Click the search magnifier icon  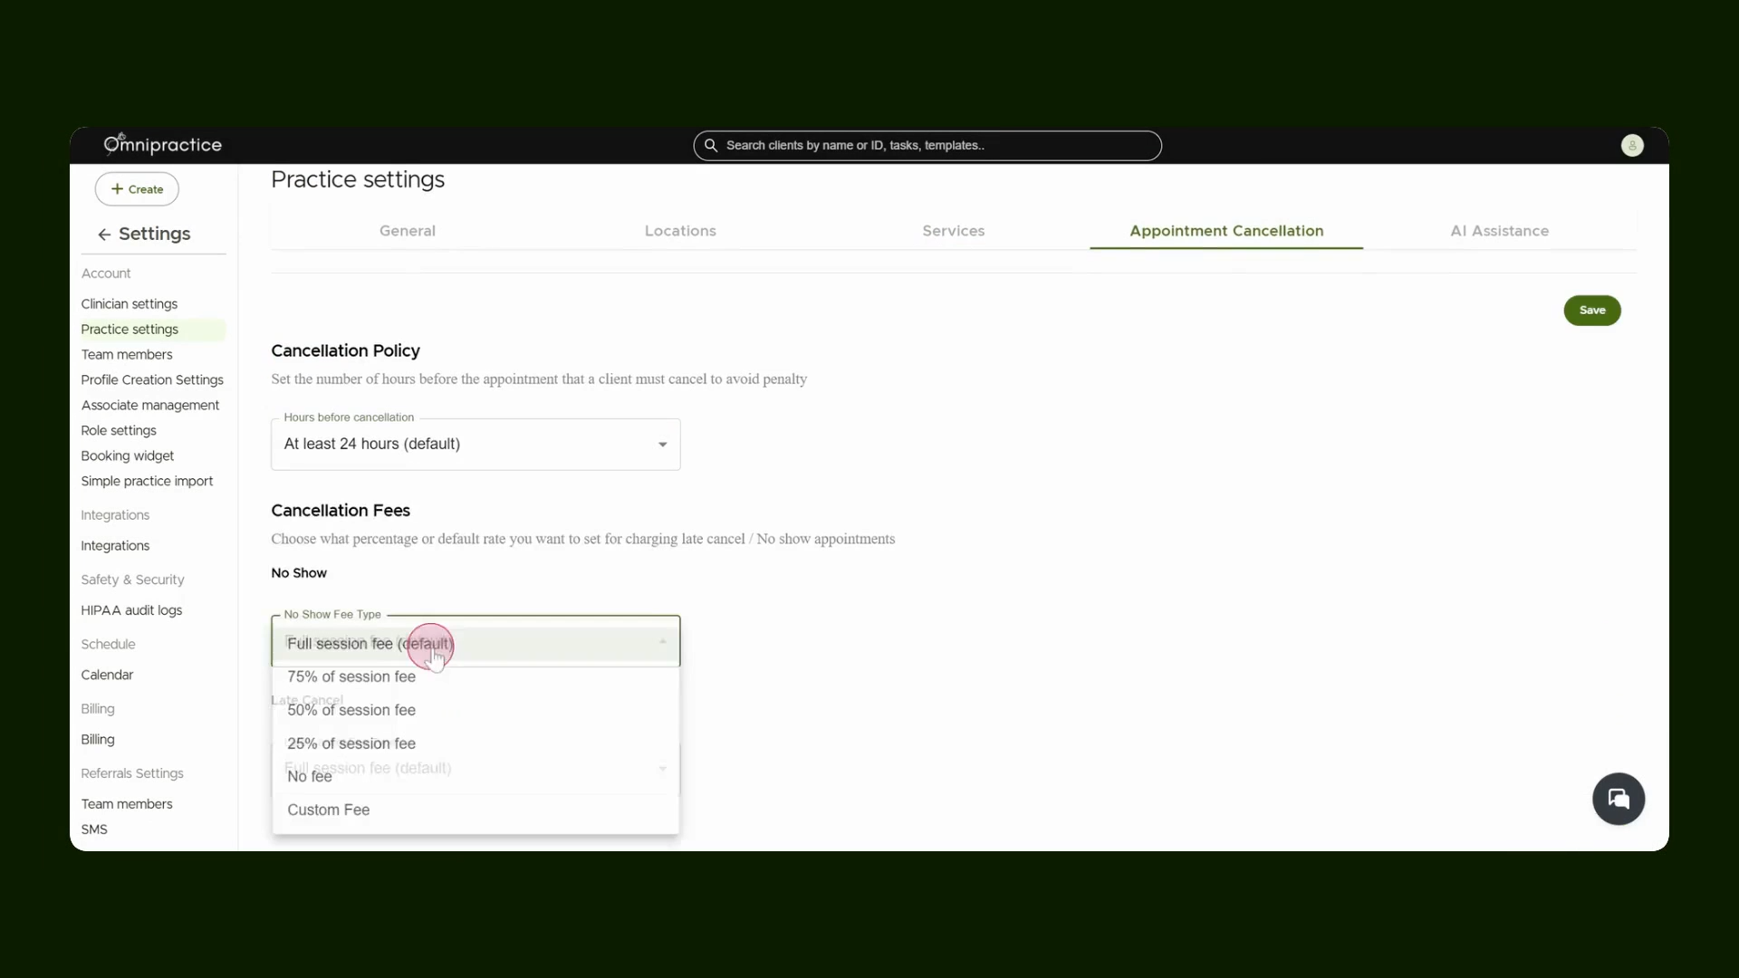pos(711,145)
